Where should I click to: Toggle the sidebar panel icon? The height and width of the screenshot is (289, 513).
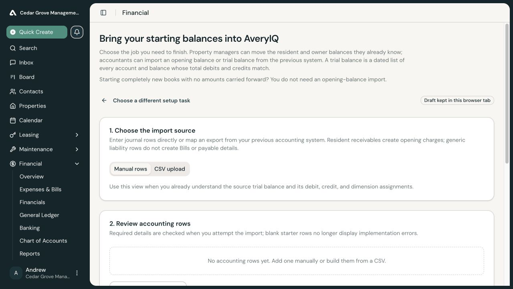click(103, 13)
